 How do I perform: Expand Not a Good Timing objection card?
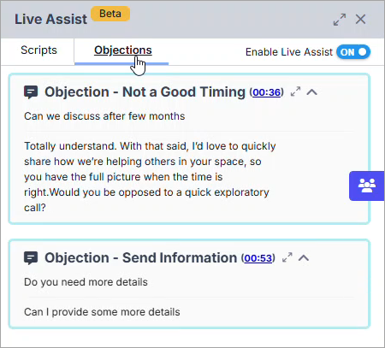tap(295, 91)
